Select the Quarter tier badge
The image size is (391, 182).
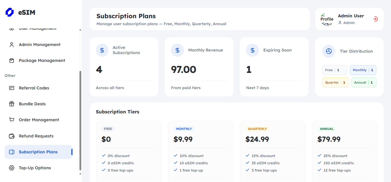[335, 82]
